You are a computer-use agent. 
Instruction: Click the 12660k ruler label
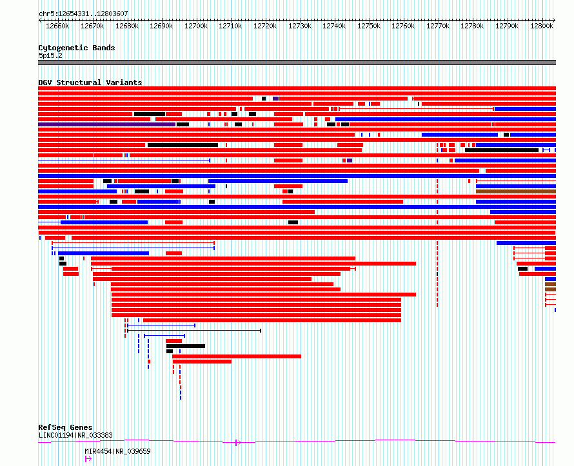pyautogui.click(x=57, y=26)
